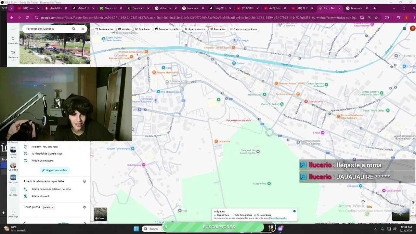
Task: Zoom in the map with plus button
Action: (x=413, y=208)
